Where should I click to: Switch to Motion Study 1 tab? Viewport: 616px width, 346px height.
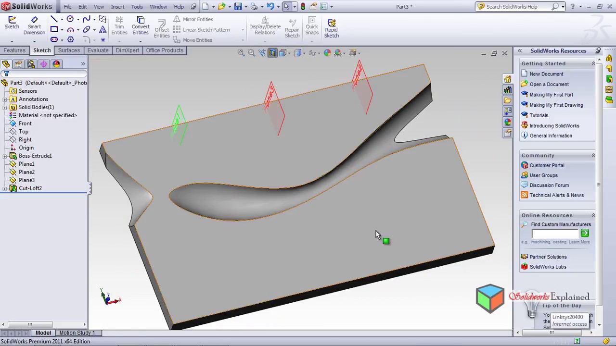coord(77,333)
